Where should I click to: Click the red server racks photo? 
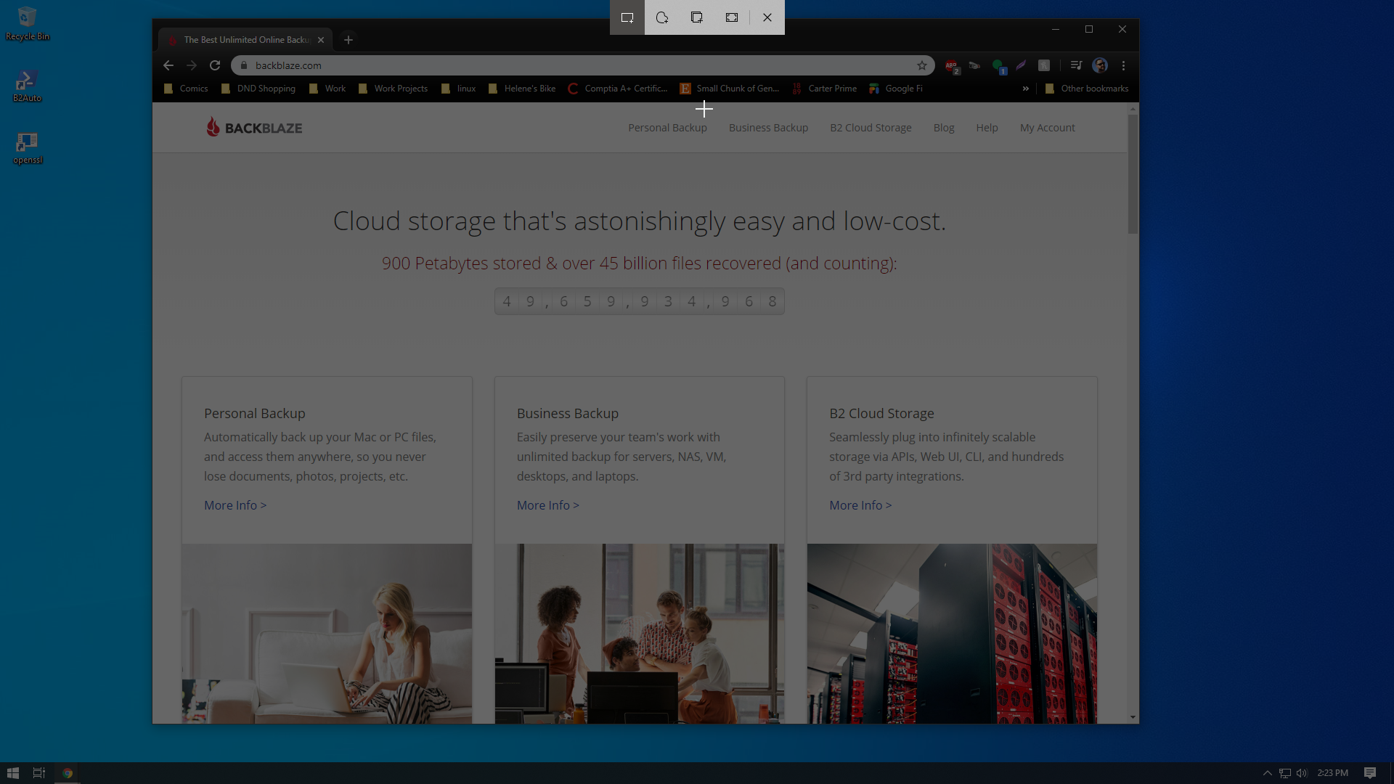coord(952,634)
